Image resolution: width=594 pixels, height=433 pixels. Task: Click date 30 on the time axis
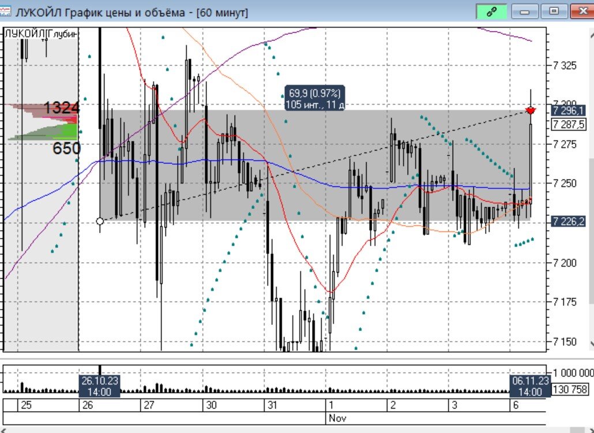coord(211,405)
